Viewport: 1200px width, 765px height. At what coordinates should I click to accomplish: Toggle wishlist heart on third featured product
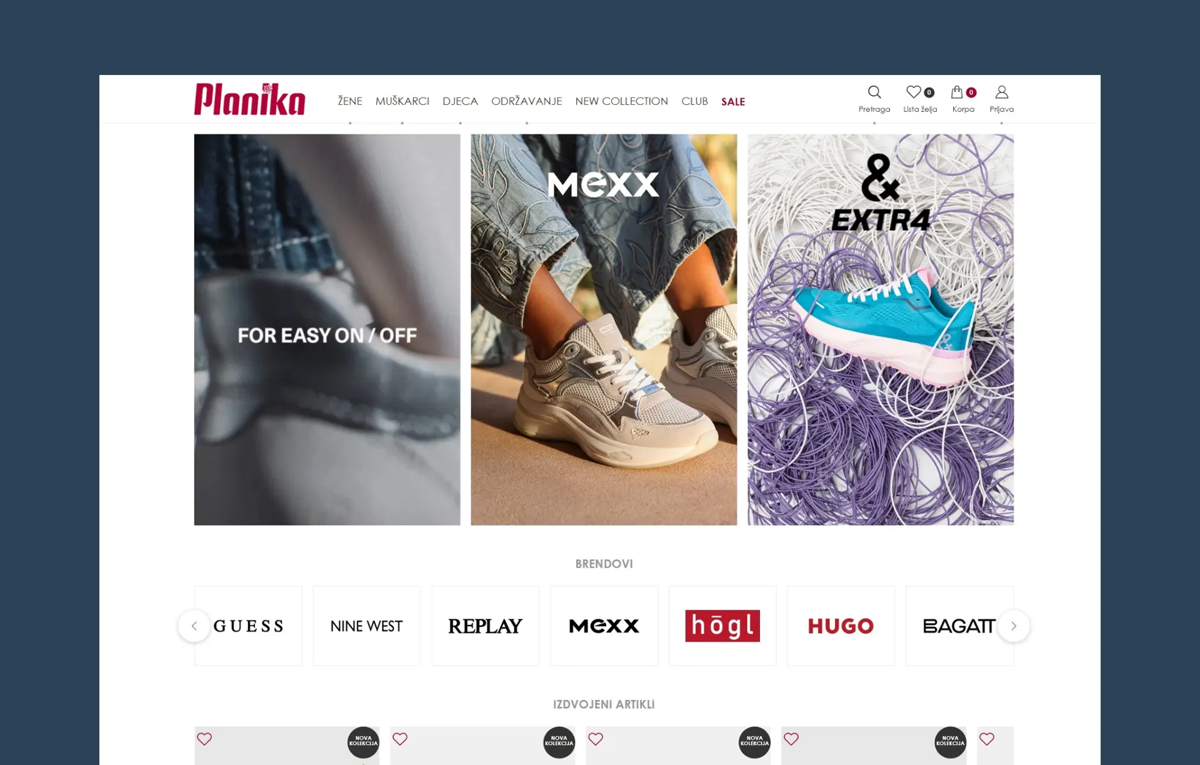[x=596, y=739]
